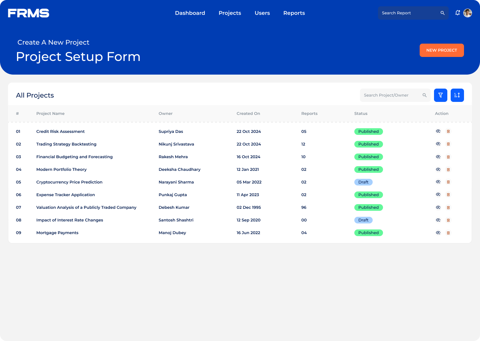This screenshot has width=480, height=341.
Task: Click eye icon for Modern Portfolio Theory
Action: (x=438, y=170)
